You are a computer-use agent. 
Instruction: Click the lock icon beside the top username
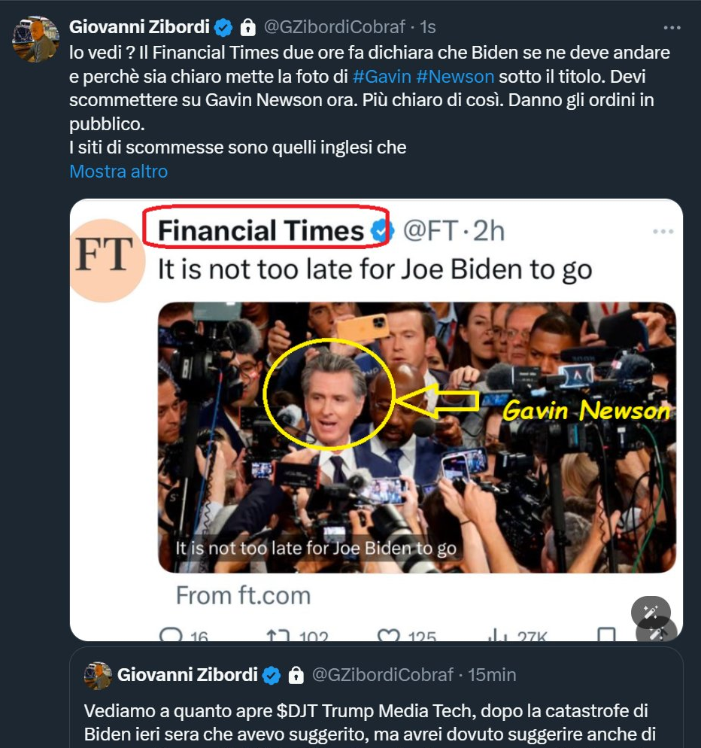click(247, 27)
